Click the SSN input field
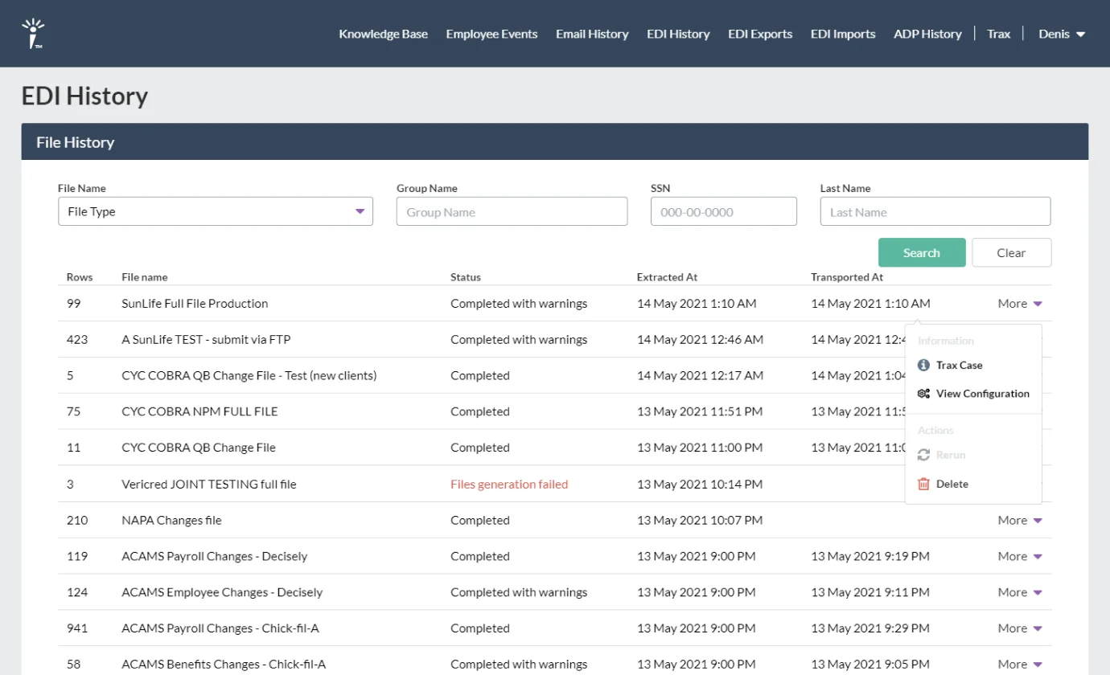This screenshot has height=675, width=1110. pyautogui.click(x=724, y=211)
